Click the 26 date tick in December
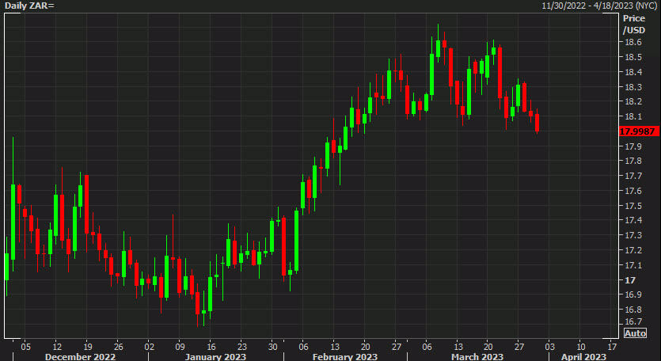The image size is (661, 361). pos(119,347)
